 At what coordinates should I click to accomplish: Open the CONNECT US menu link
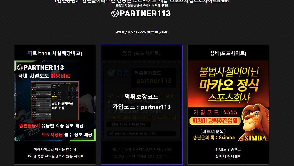pyautogui.click(x=149, y=32)
